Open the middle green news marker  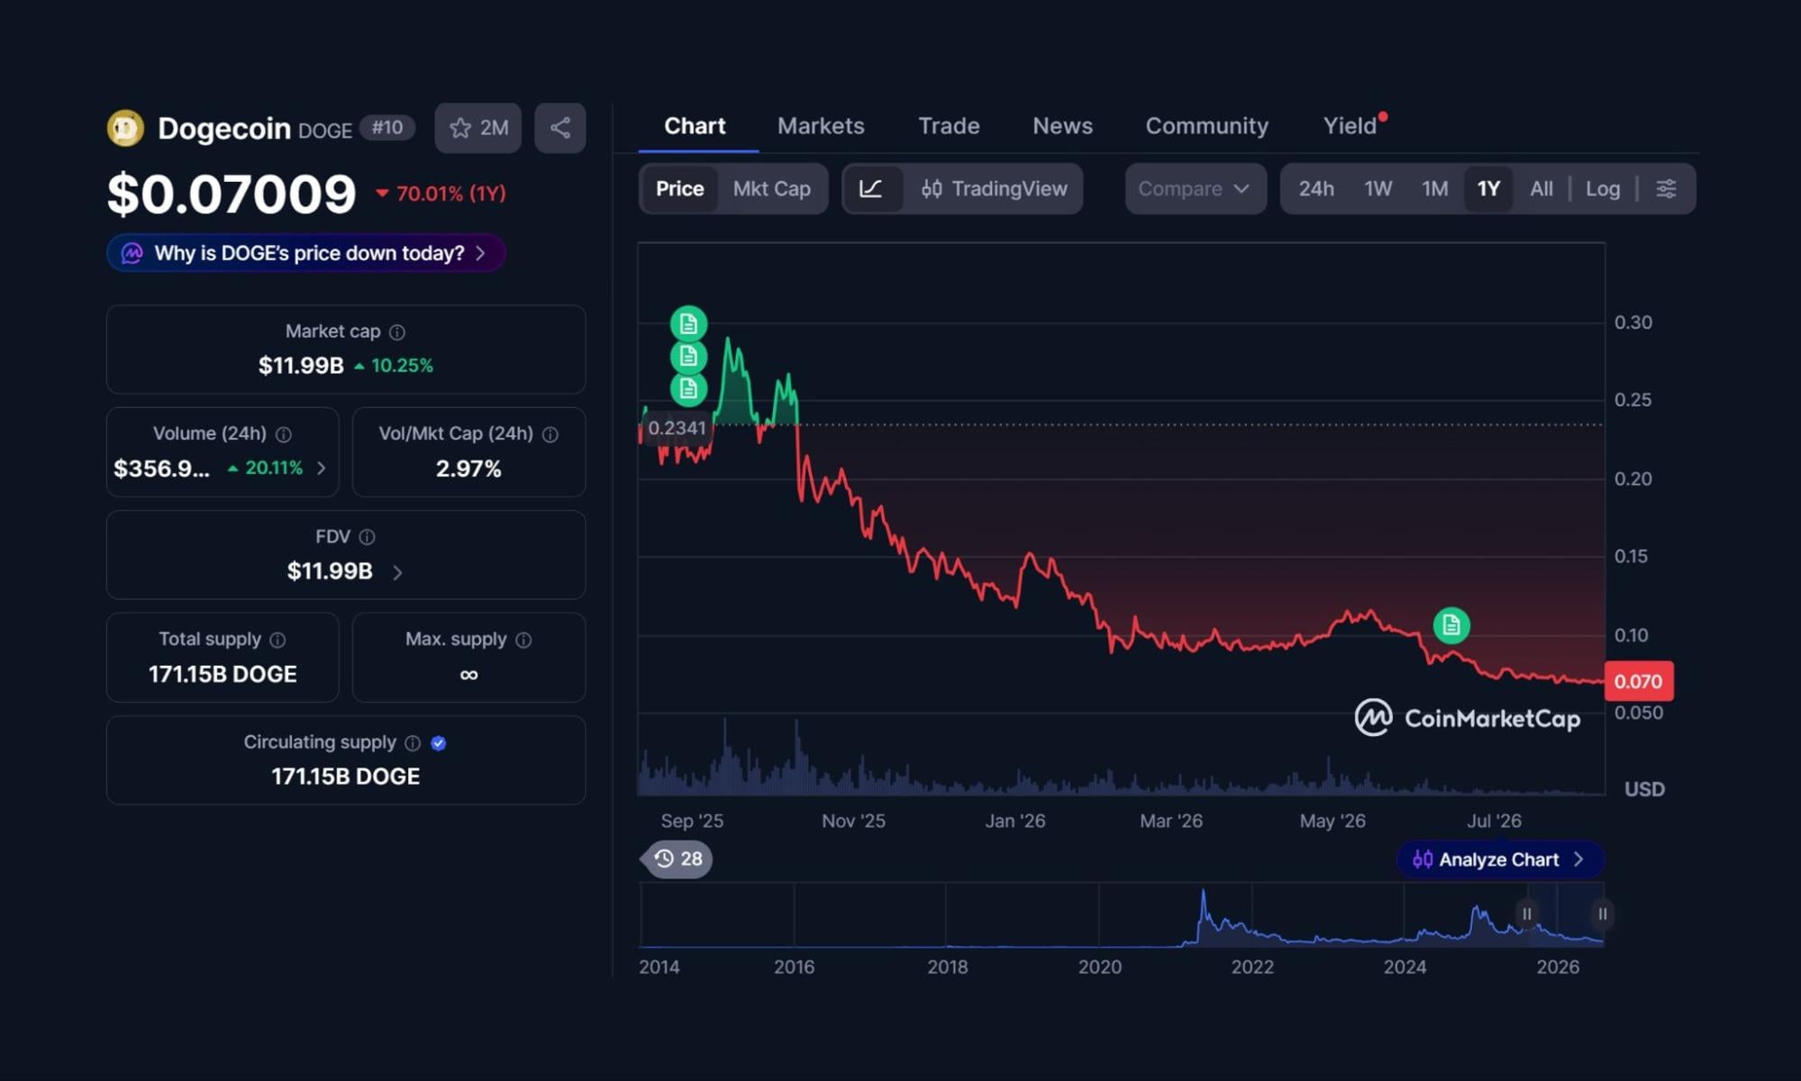point(688,357)
